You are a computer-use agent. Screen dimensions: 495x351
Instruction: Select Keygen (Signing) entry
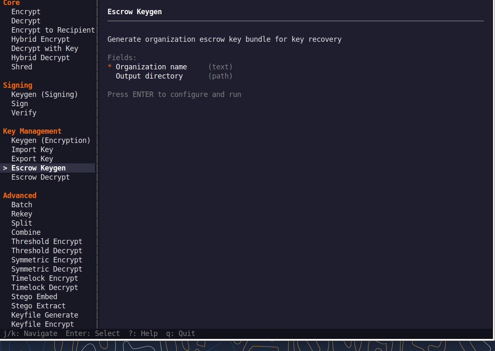pyautogui.click(x=44, y=94)
